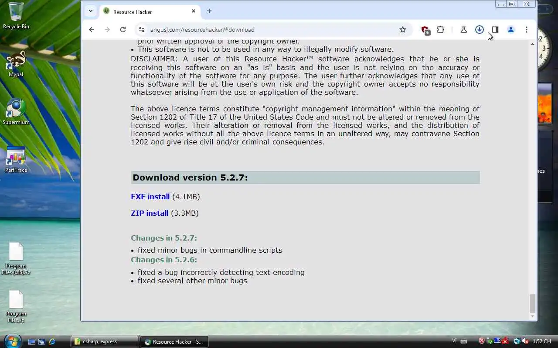The image size is (558, 348).
Task: Click the Changes in 5.2.6 heading
Action: [x=164, y=260]
